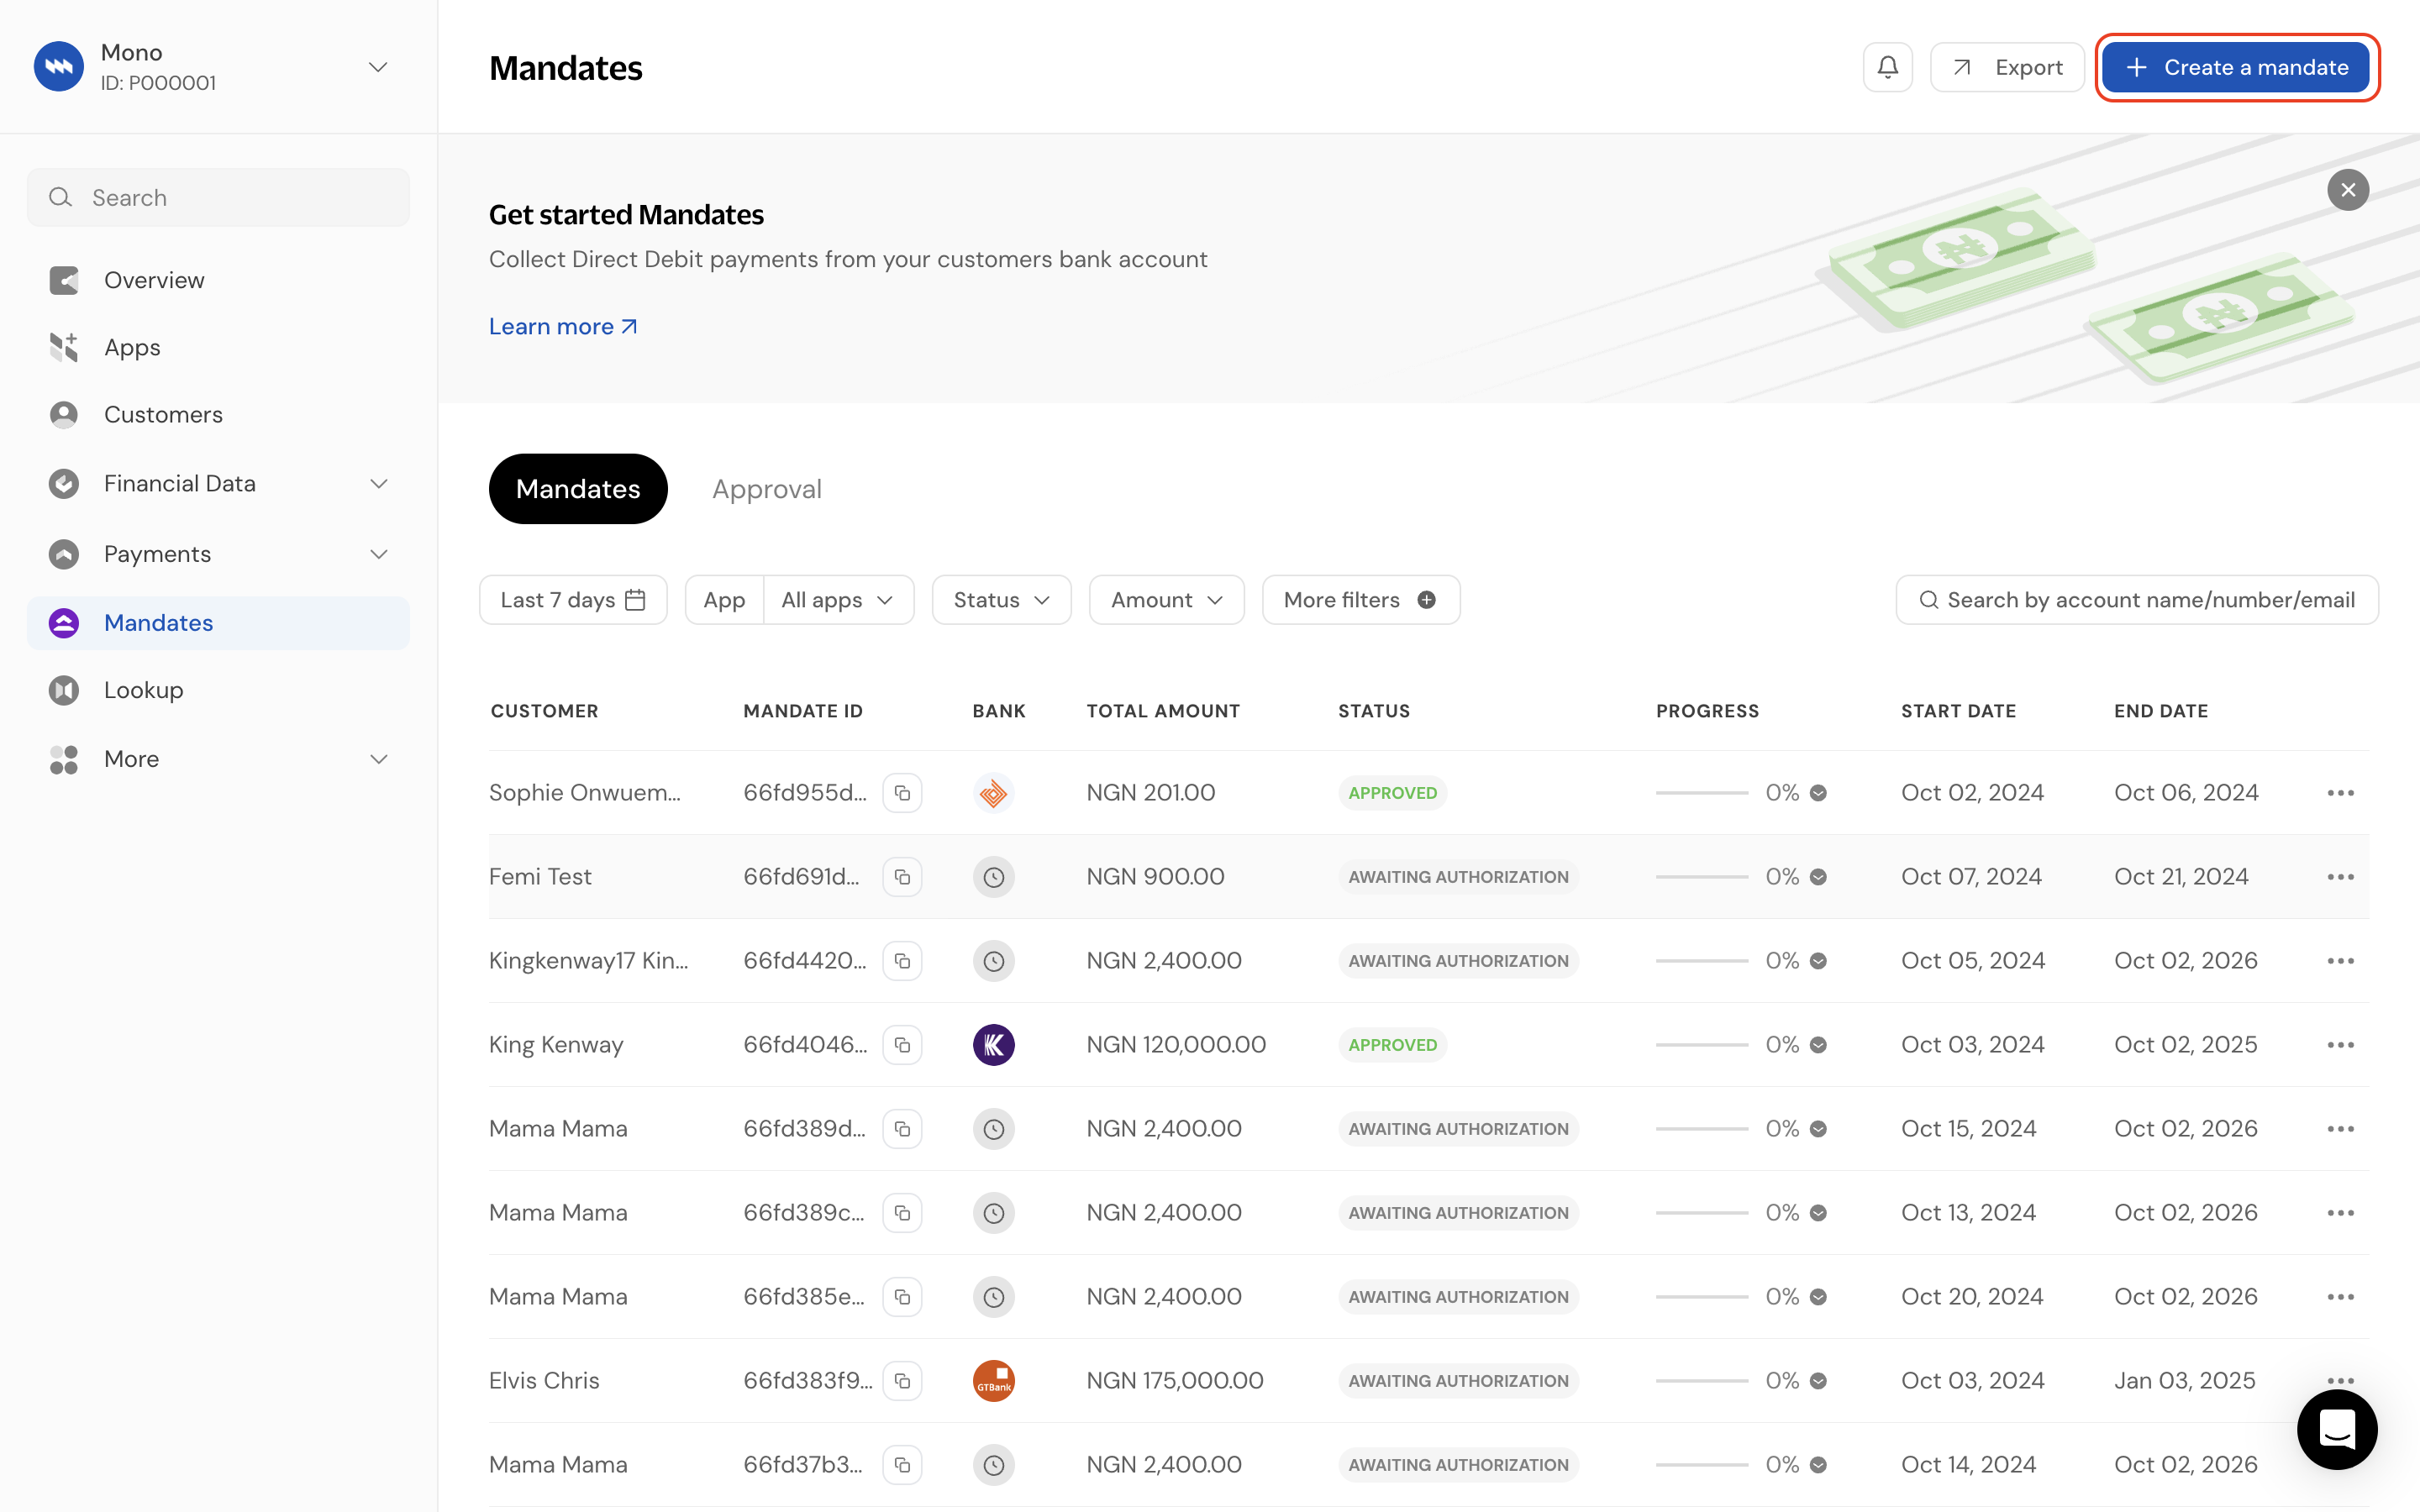Click the GTBank icon for Elvis Chris
Screen dimensions: 2420x1512
993,1381
